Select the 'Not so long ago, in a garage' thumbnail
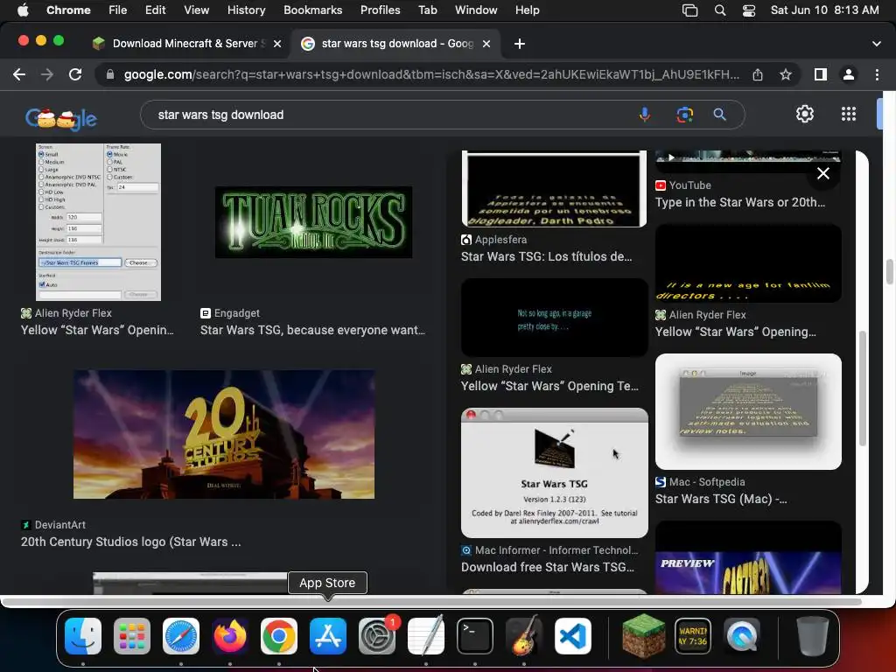 pyautogui.click(x=554, y=318)
